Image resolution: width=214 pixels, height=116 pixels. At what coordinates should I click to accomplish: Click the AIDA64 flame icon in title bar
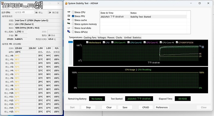66,3
